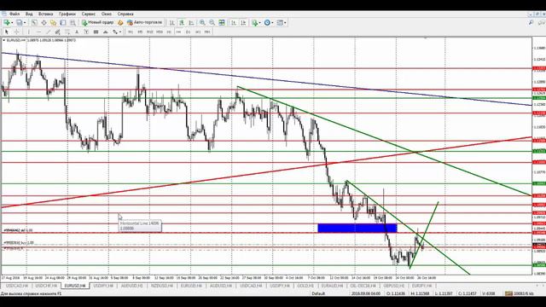Toggle the Market Watch window icon
This screenshot has width=546, height=307.
tap(34, 23)
